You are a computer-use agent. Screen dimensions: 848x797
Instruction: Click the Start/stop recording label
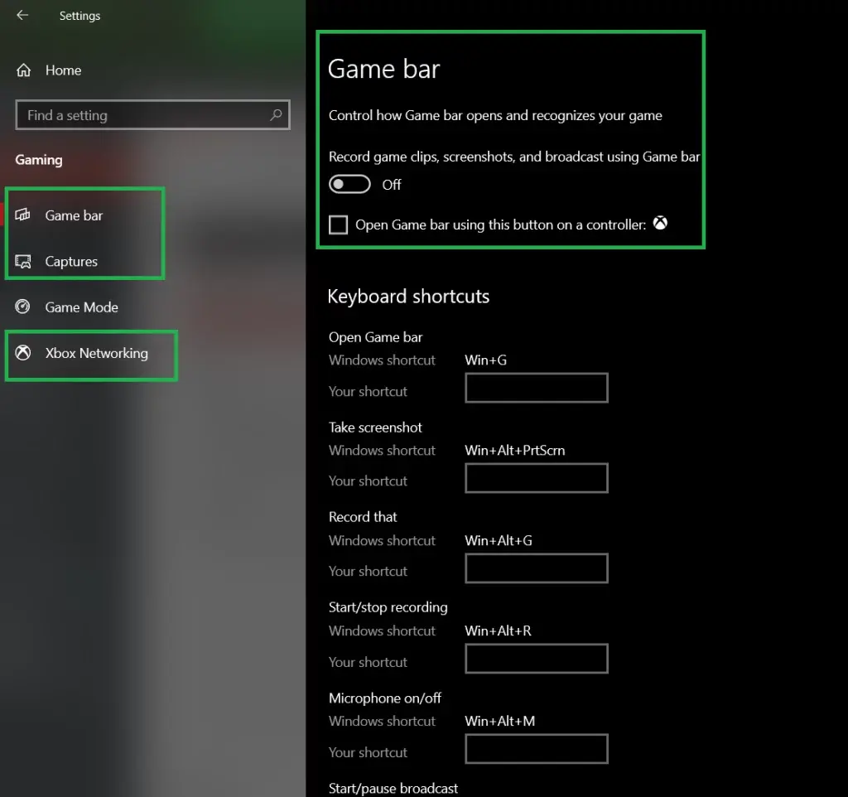point(388,607)
